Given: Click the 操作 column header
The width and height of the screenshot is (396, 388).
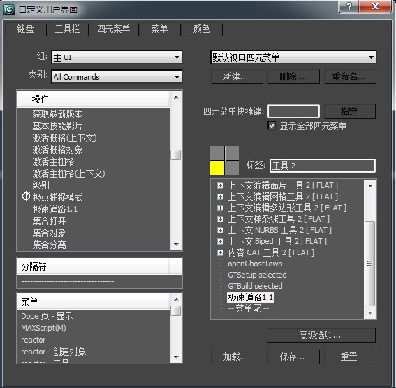Looking at the screenshot, I should (94, 99).
